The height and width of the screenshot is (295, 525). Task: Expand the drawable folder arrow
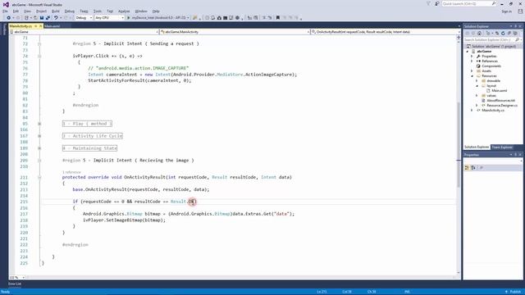(477, 81)
